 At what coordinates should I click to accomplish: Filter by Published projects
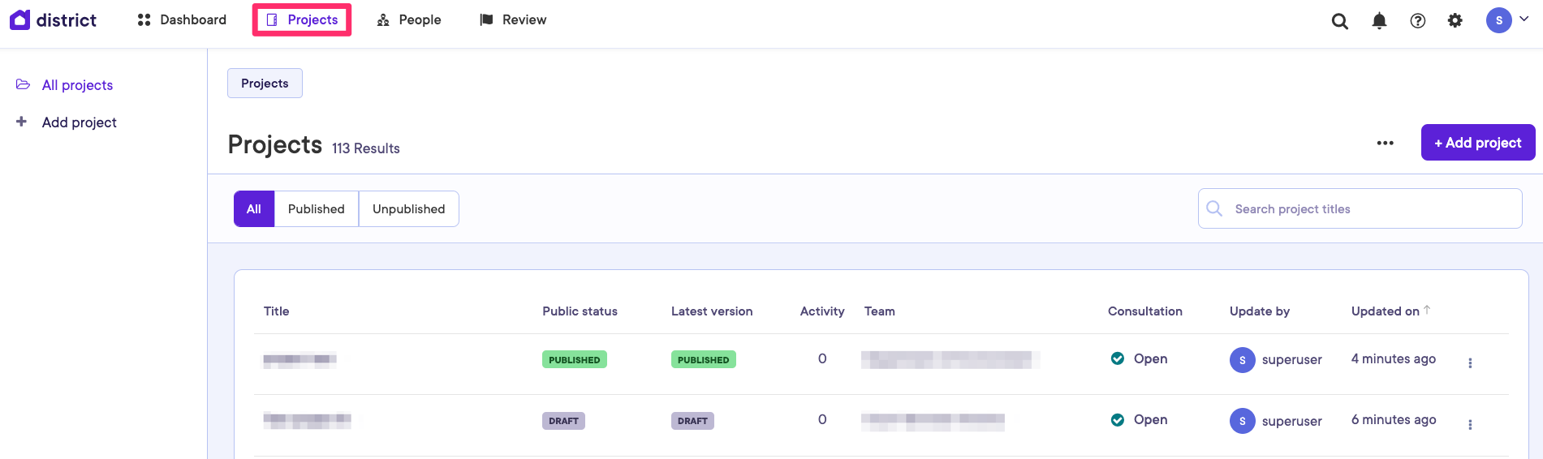click(x=316, y=208)
